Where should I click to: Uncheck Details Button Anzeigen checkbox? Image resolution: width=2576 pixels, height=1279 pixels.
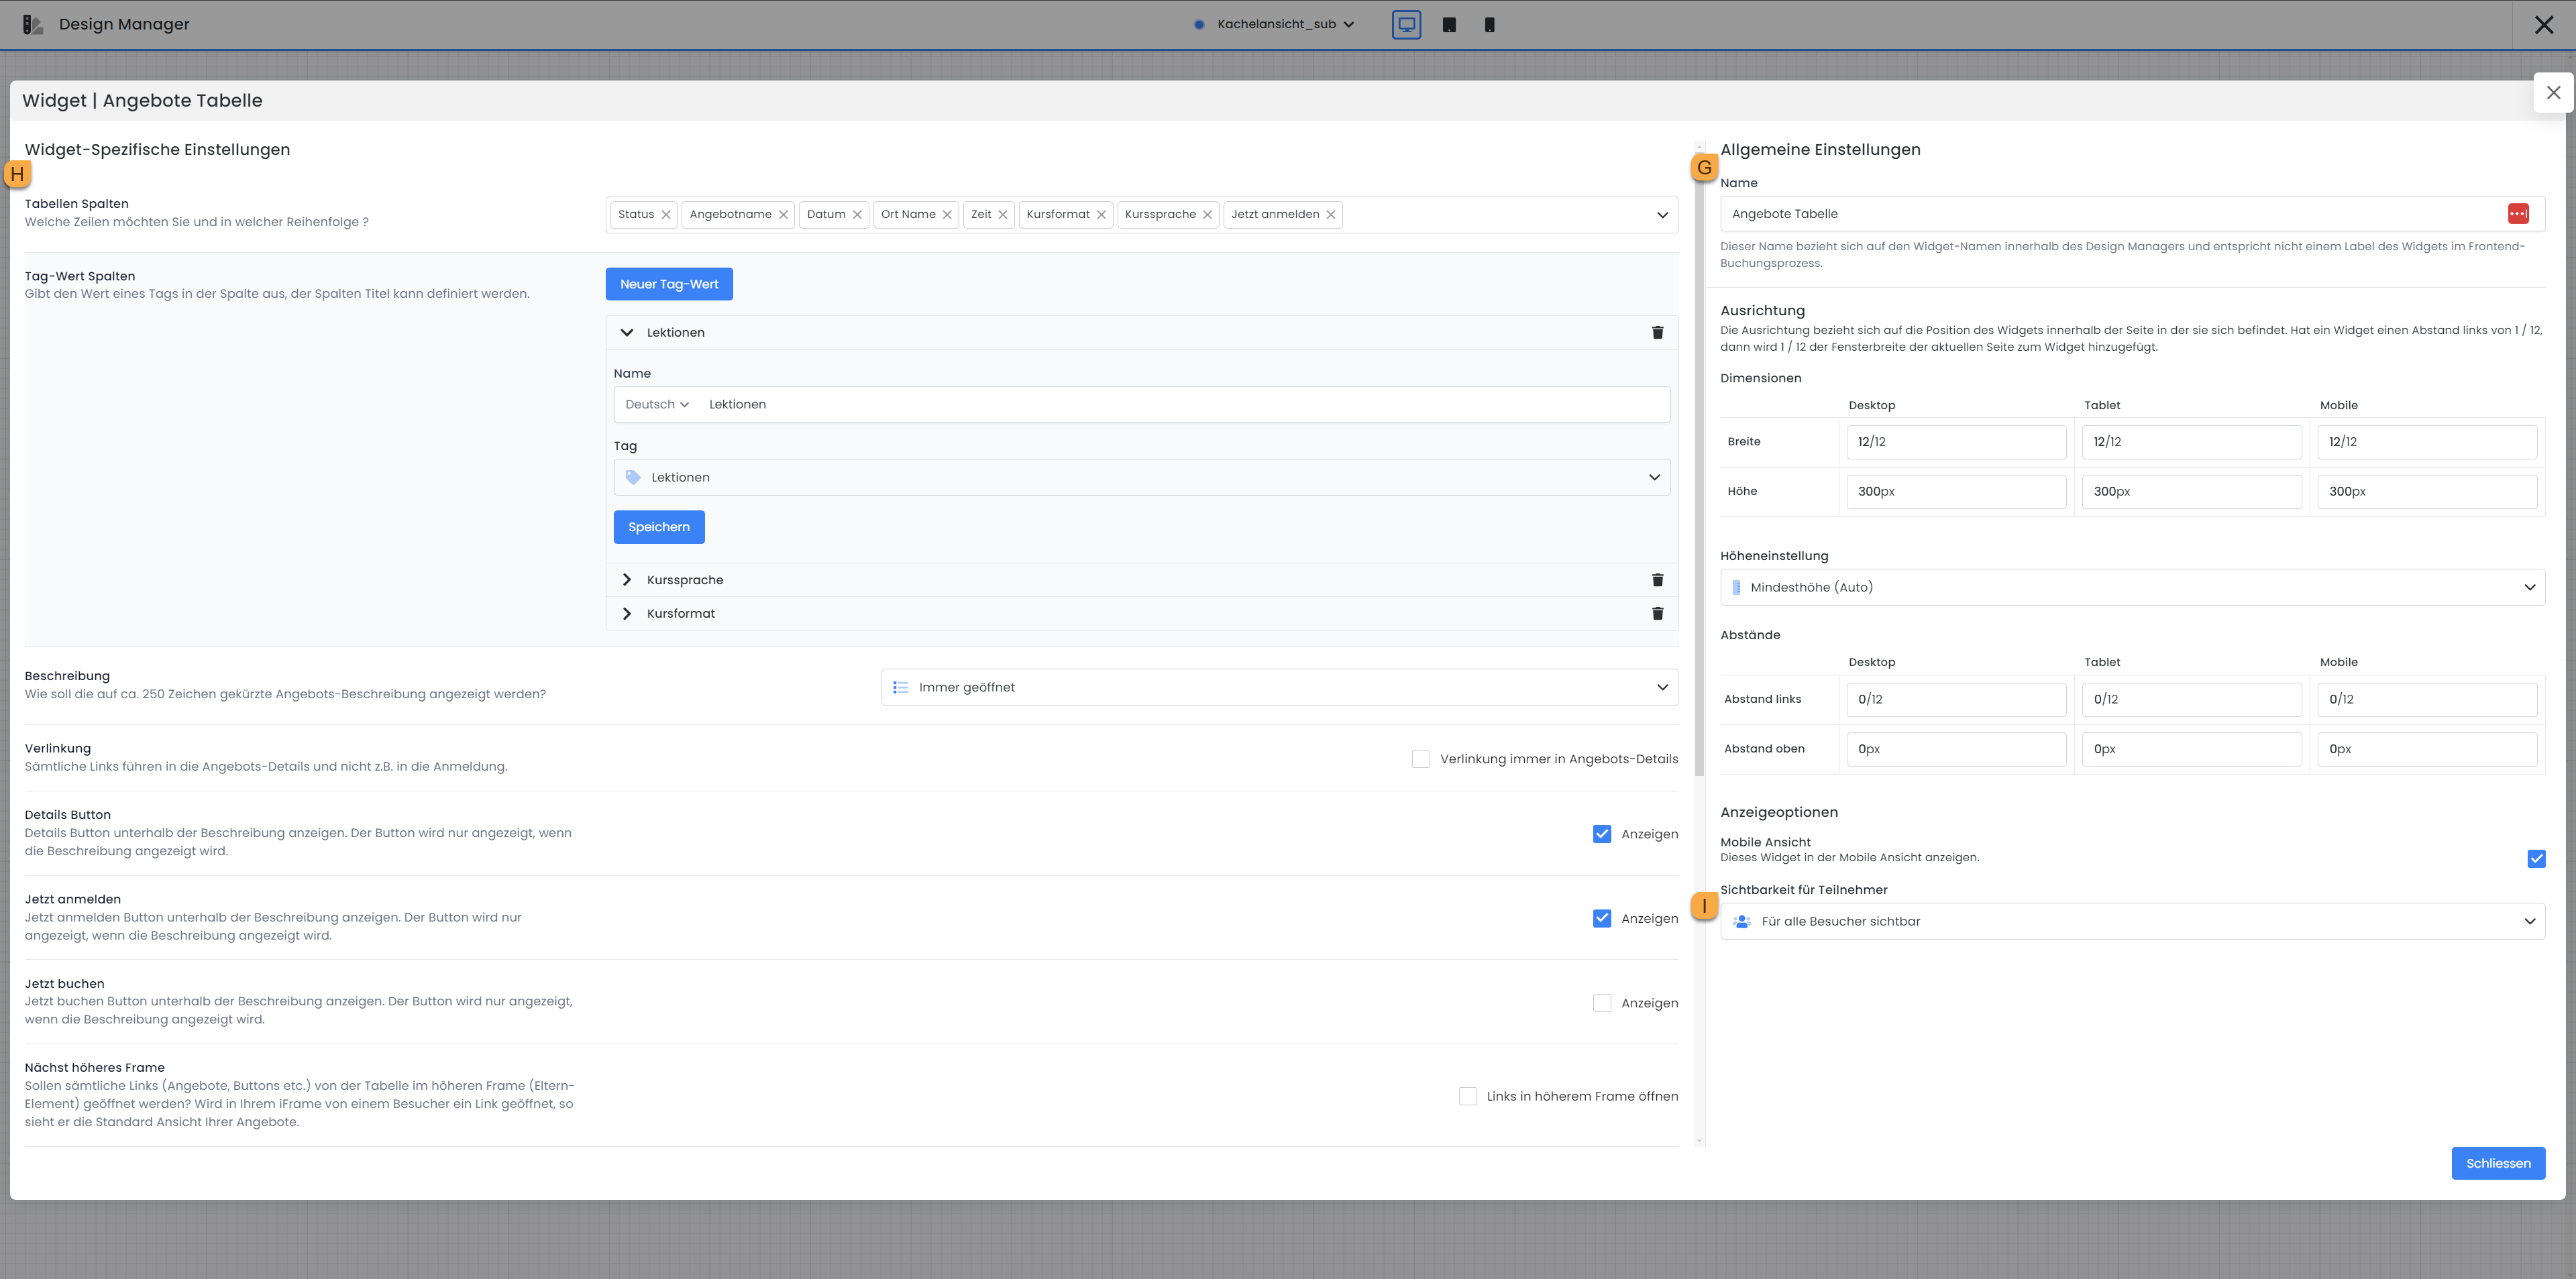tap(1601, 834)
